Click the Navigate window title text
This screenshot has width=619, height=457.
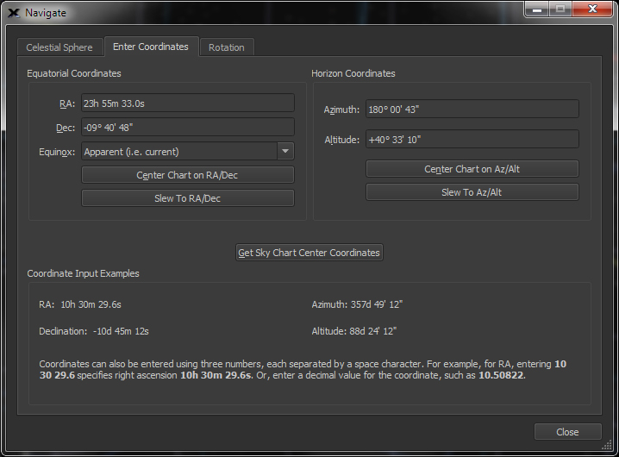(x=46, y=13)
